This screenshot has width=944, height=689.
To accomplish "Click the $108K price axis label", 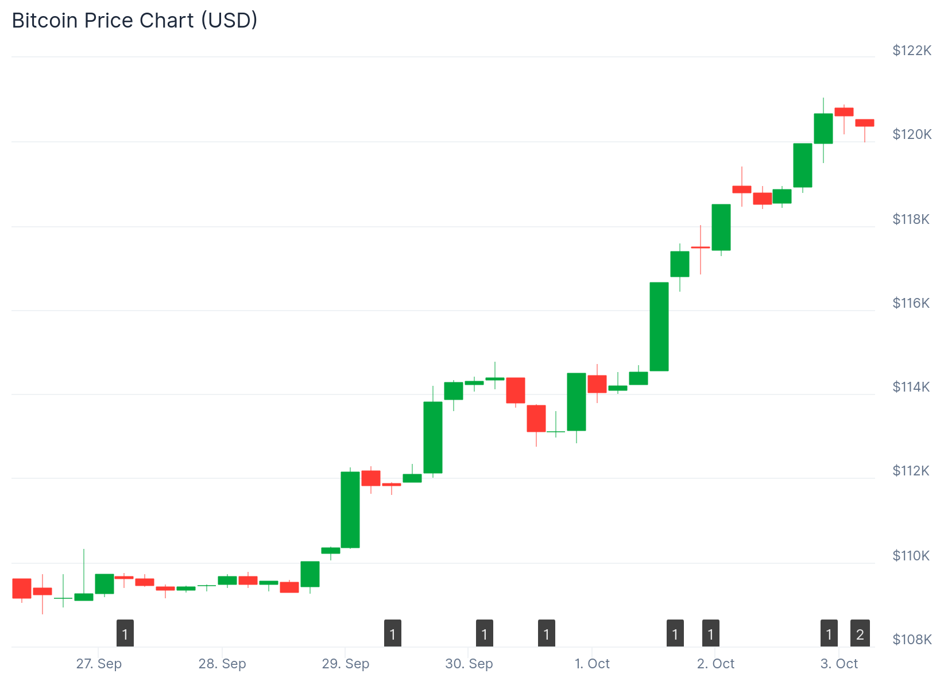I will [912, 639].
